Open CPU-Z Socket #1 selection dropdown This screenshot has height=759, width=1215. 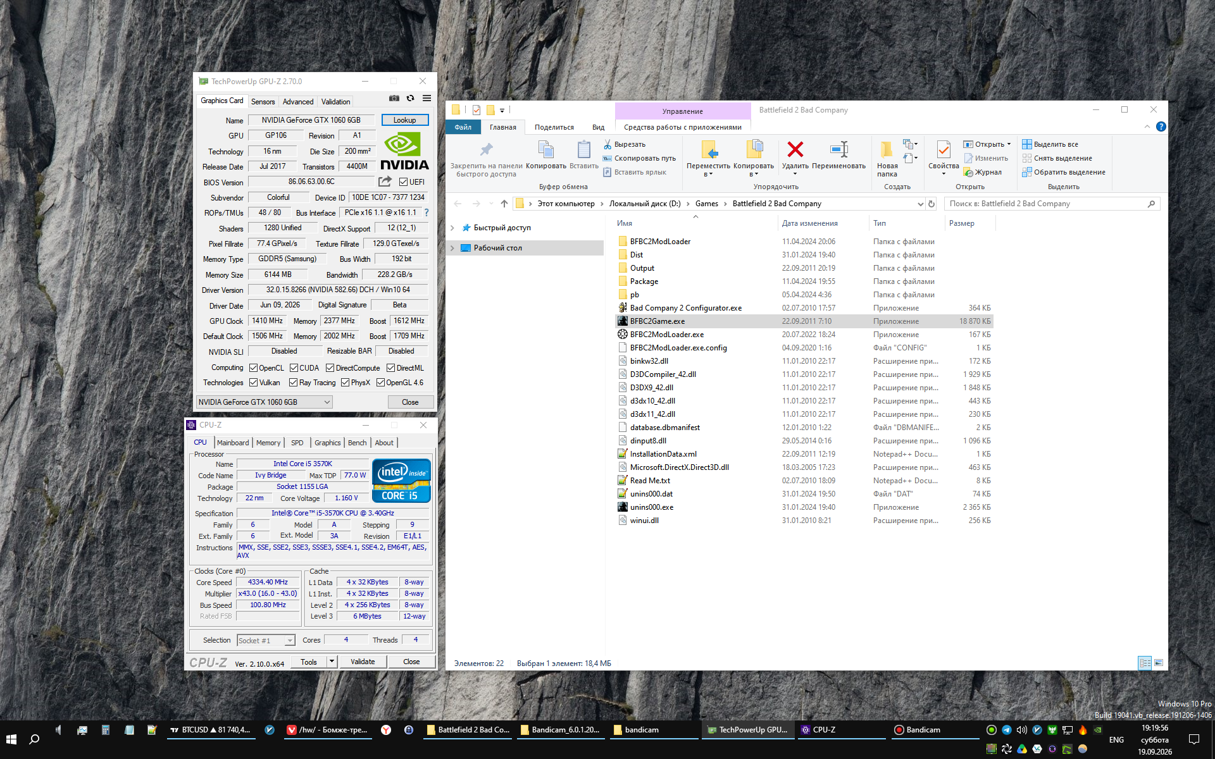pos(266,641)
